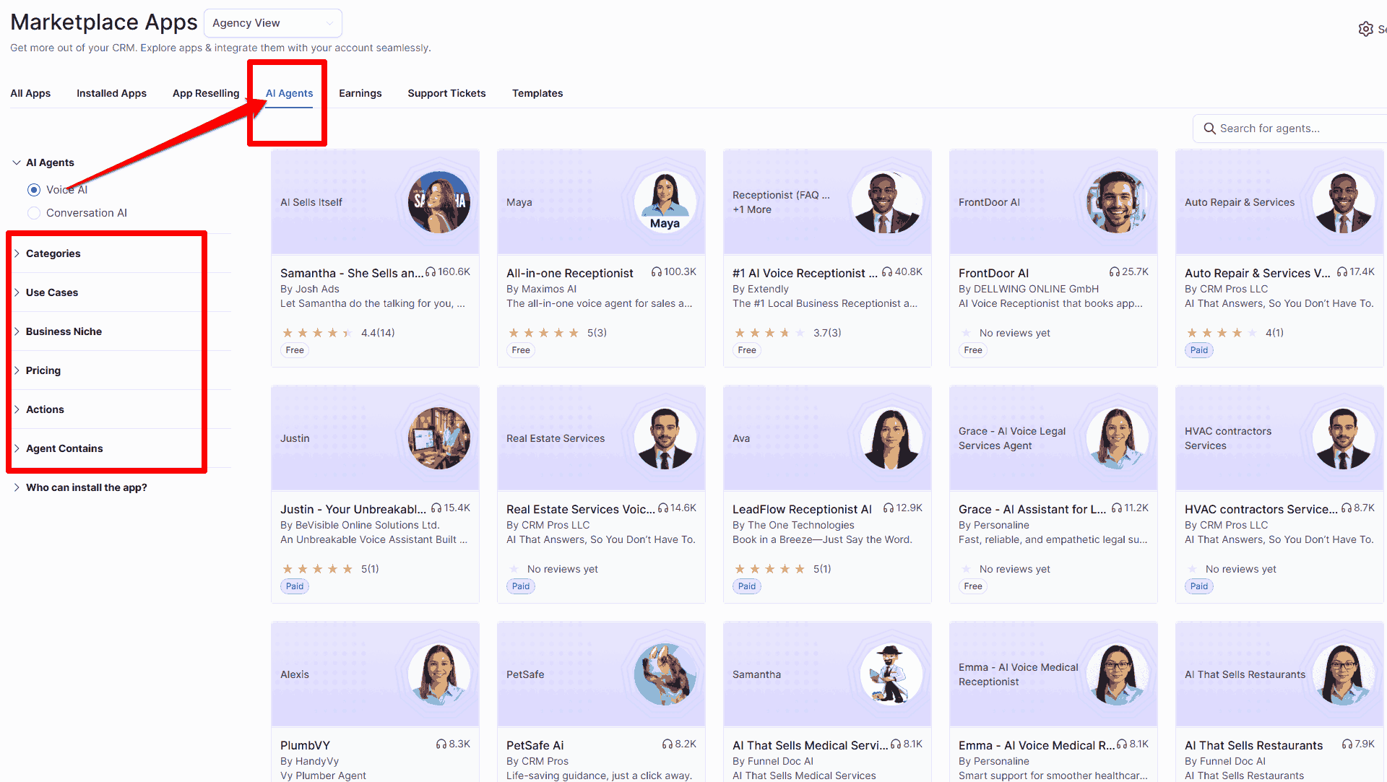Click the search magnifier icon
The image size is (1387, 782).
click(x=1209, y=129)
